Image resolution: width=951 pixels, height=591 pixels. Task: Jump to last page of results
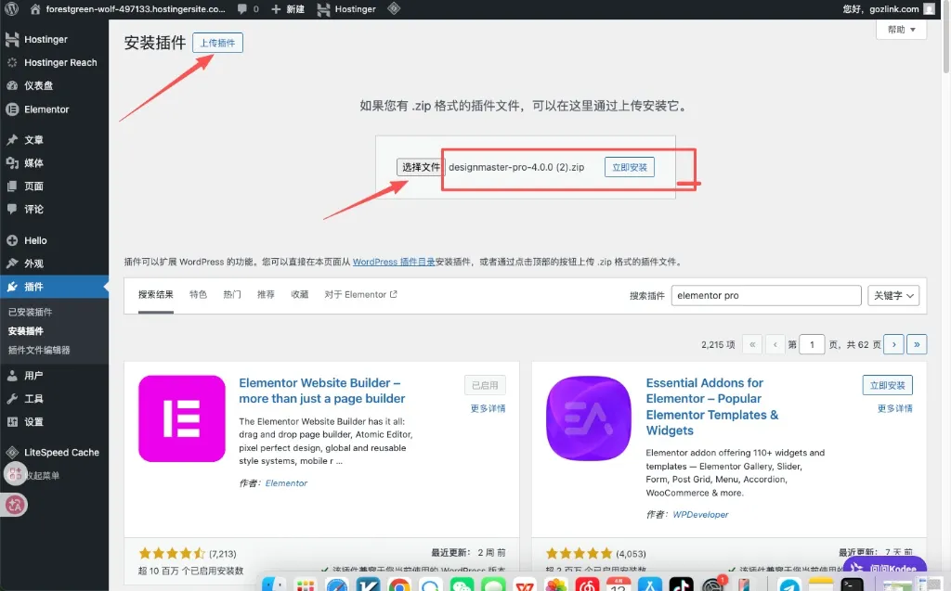pos(917,344)
